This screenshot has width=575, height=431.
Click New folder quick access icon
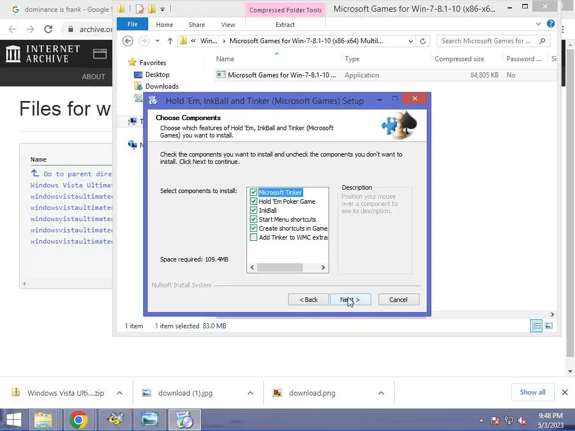(x=152, y=9)
